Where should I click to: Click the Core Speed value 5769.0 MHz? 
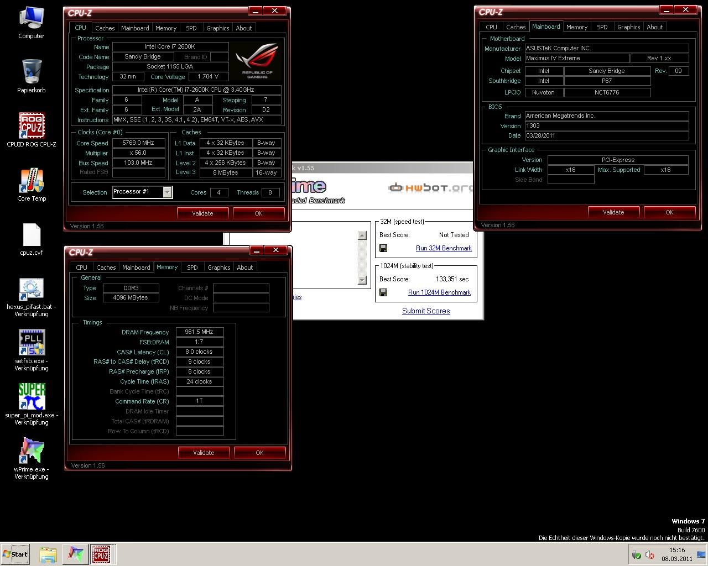point(138,143)
